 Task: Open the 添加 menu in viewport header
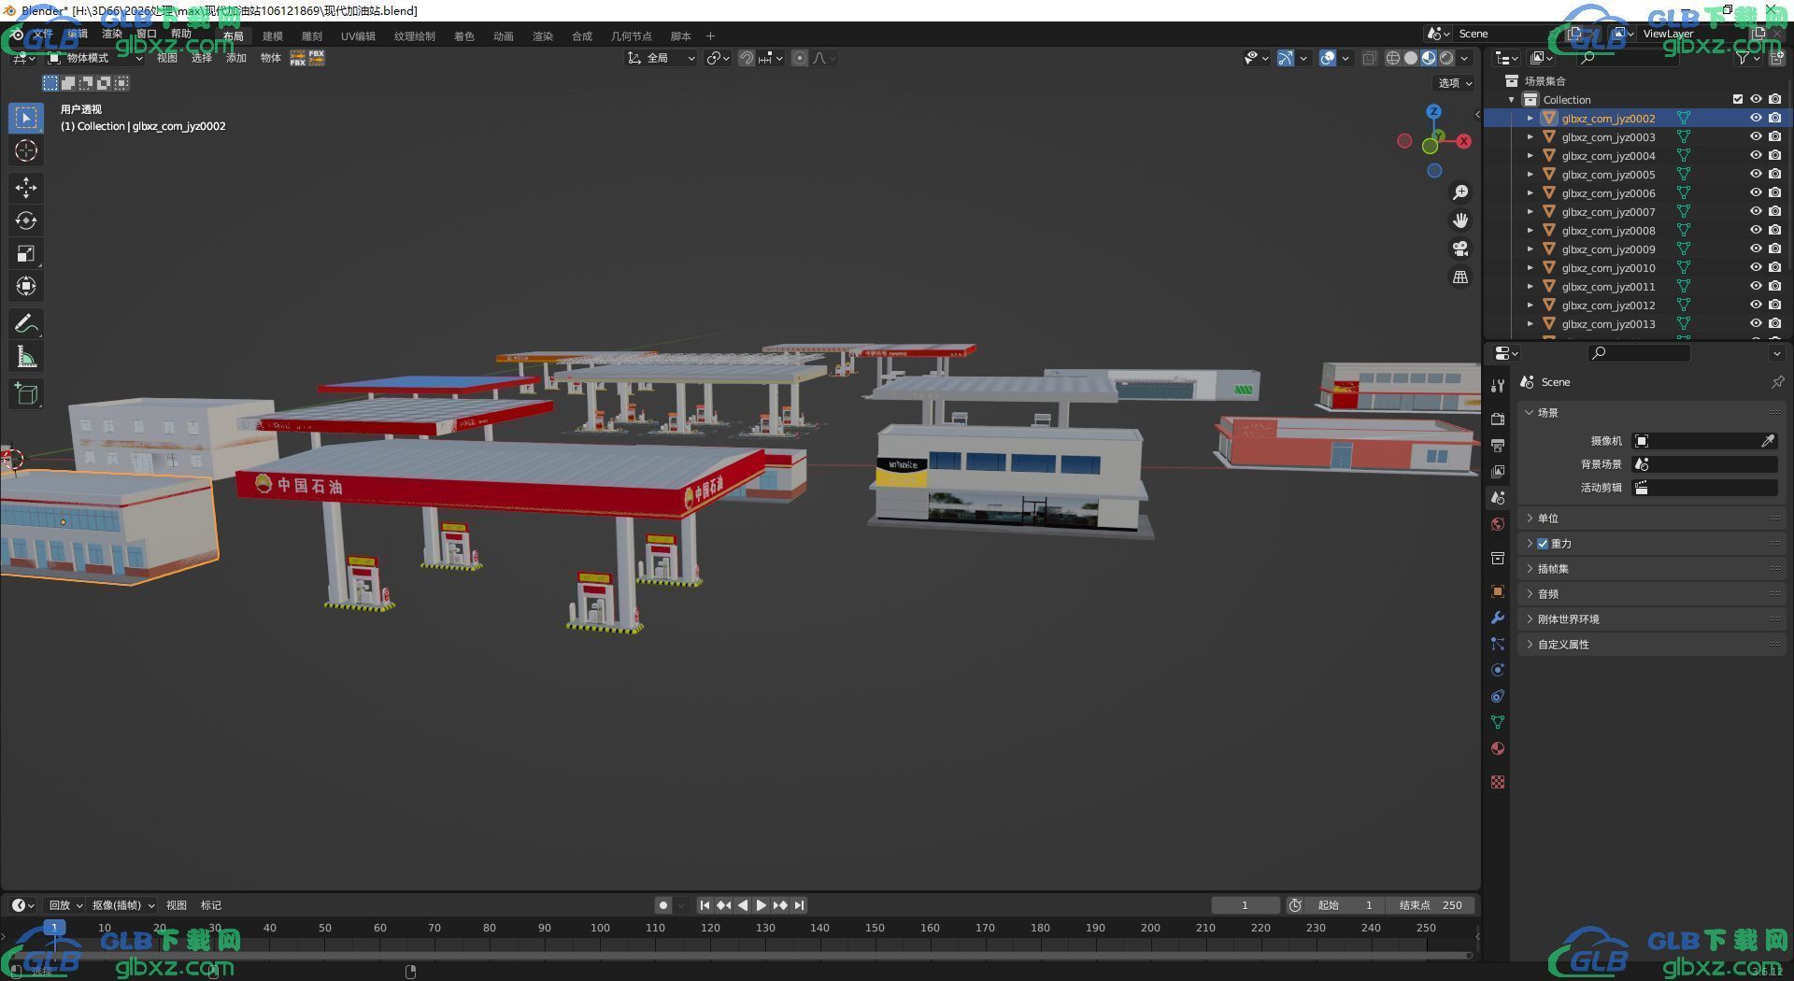click(x=236, y=58)
